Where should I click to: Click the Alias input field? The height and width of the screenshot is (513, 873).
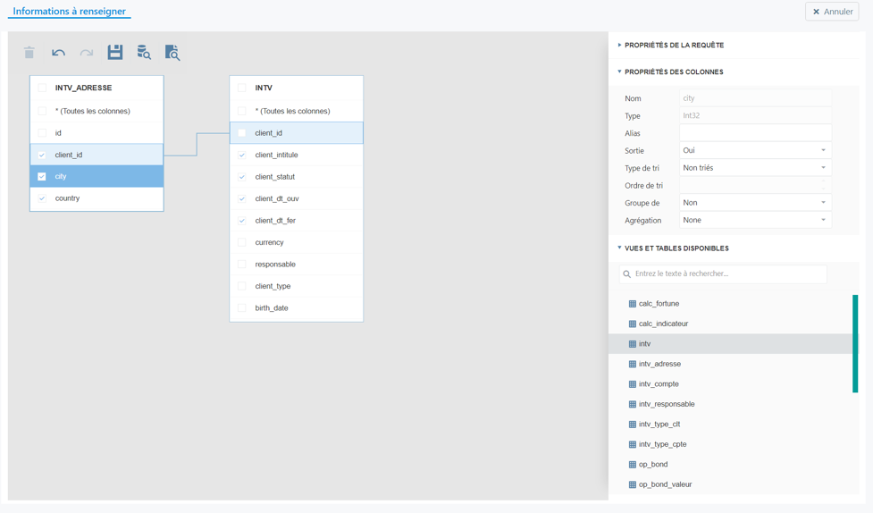pyautogui.click(x=756, y=133)
